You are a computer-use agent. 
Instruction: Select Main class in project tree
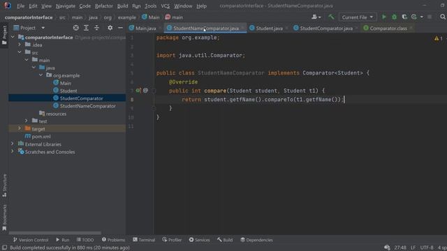(65, 83)
